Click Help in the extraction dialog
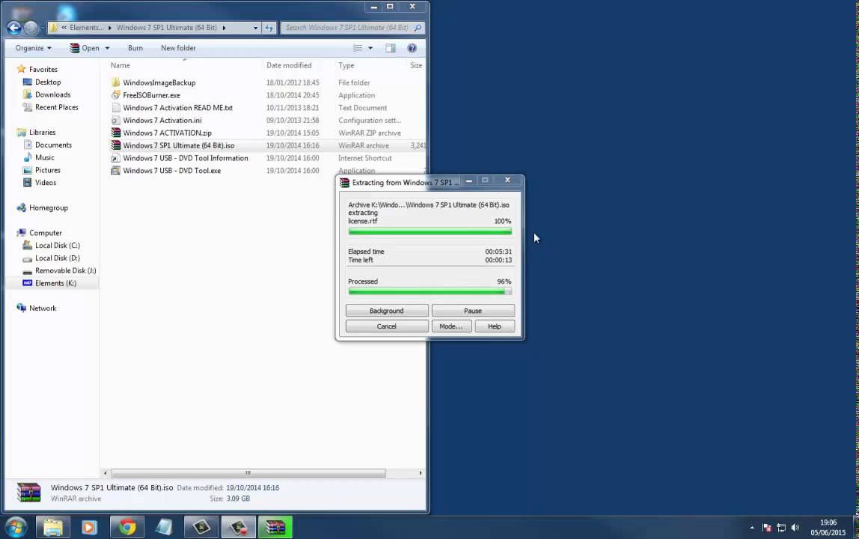This screenshot has width=859, height=539. tap(494, 326)
